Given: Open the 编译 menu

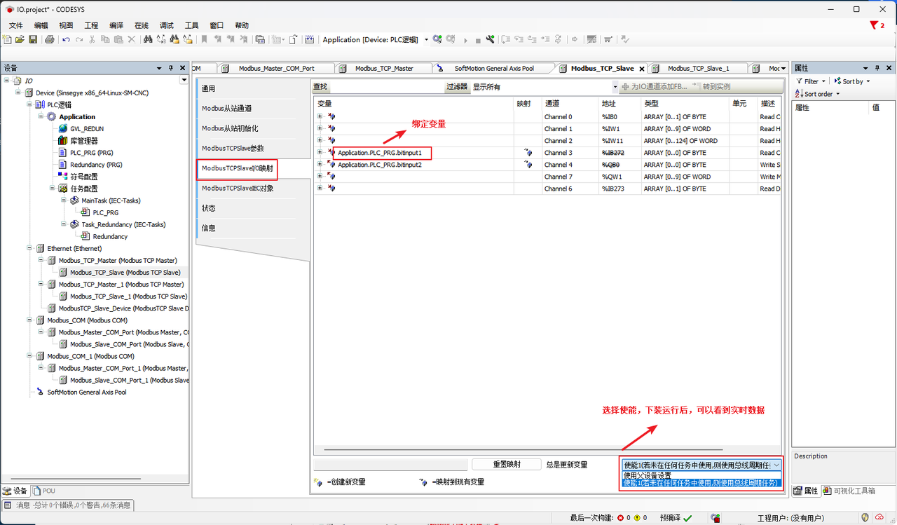Looking at the screenshot, I should coord(116,25).
